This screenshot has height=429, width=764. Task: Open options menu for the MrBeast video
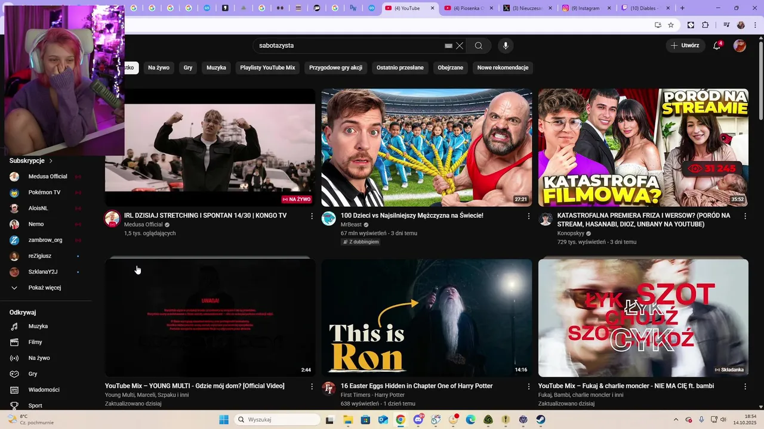pyautogui.click(x=528, y=216)
